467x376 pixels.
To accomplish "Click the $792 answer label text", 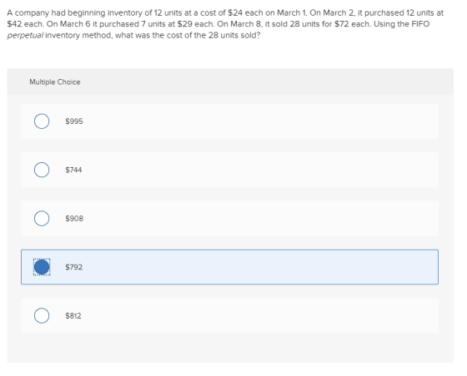I will [74, 267].
